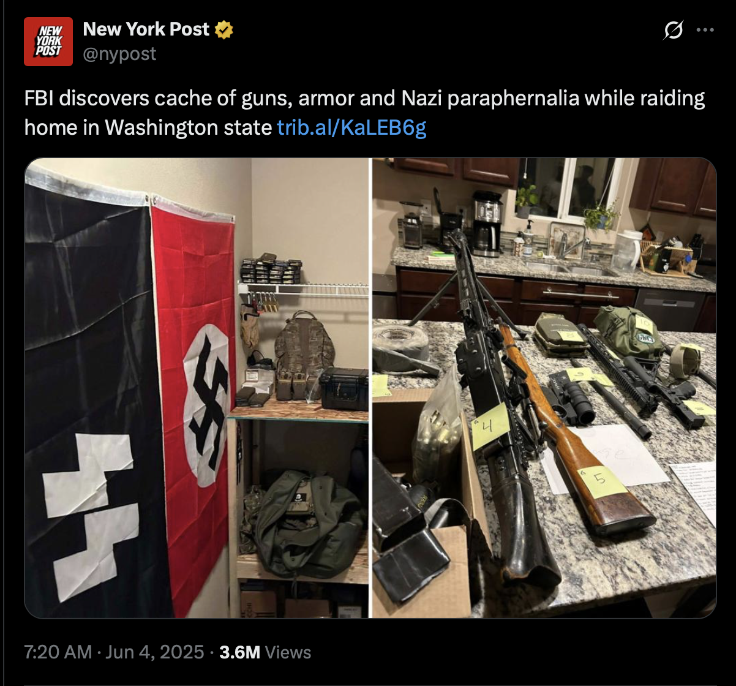Open the New York Post profile avatar

pyautogui.click(x=48, y=41)
